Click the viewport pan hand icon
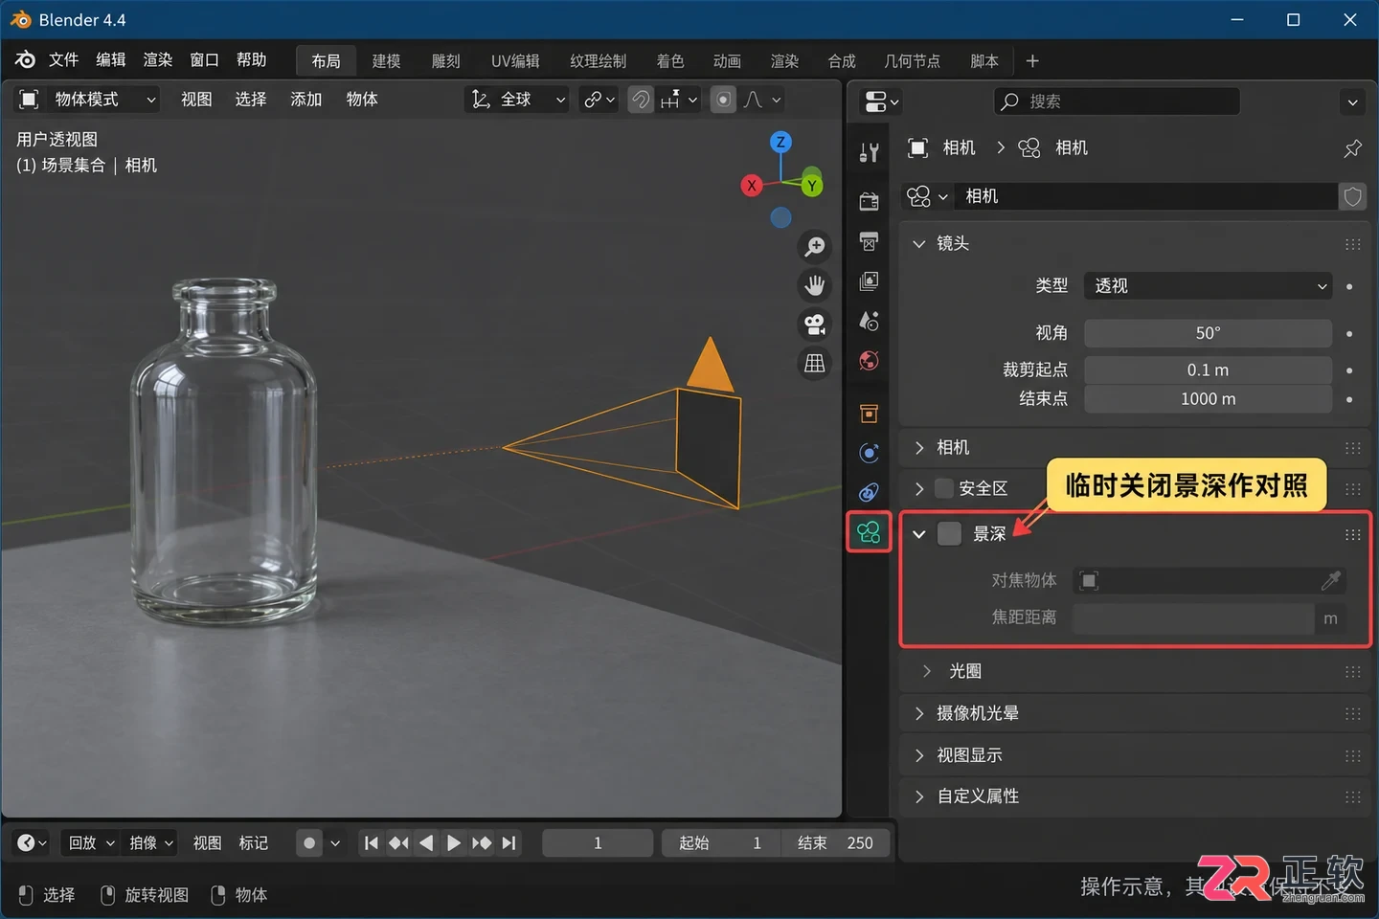Image resolution: width=1379 pixels, height=919 pixels. click(x=815, y=285)
